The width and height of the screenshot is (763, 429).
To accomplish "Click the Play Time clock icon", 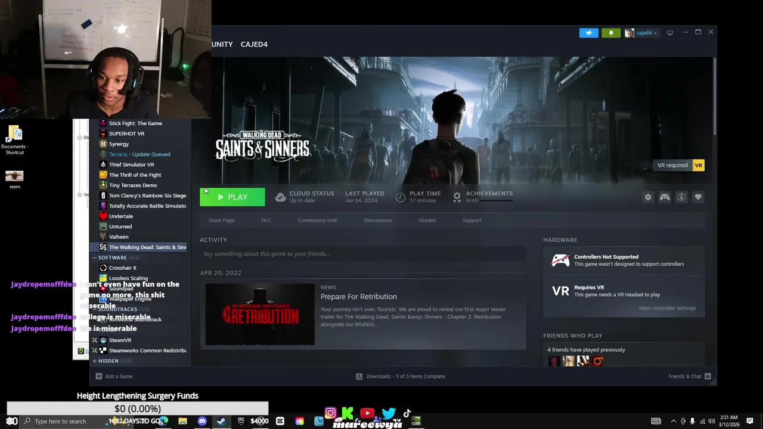I will (x=401, y=197).
